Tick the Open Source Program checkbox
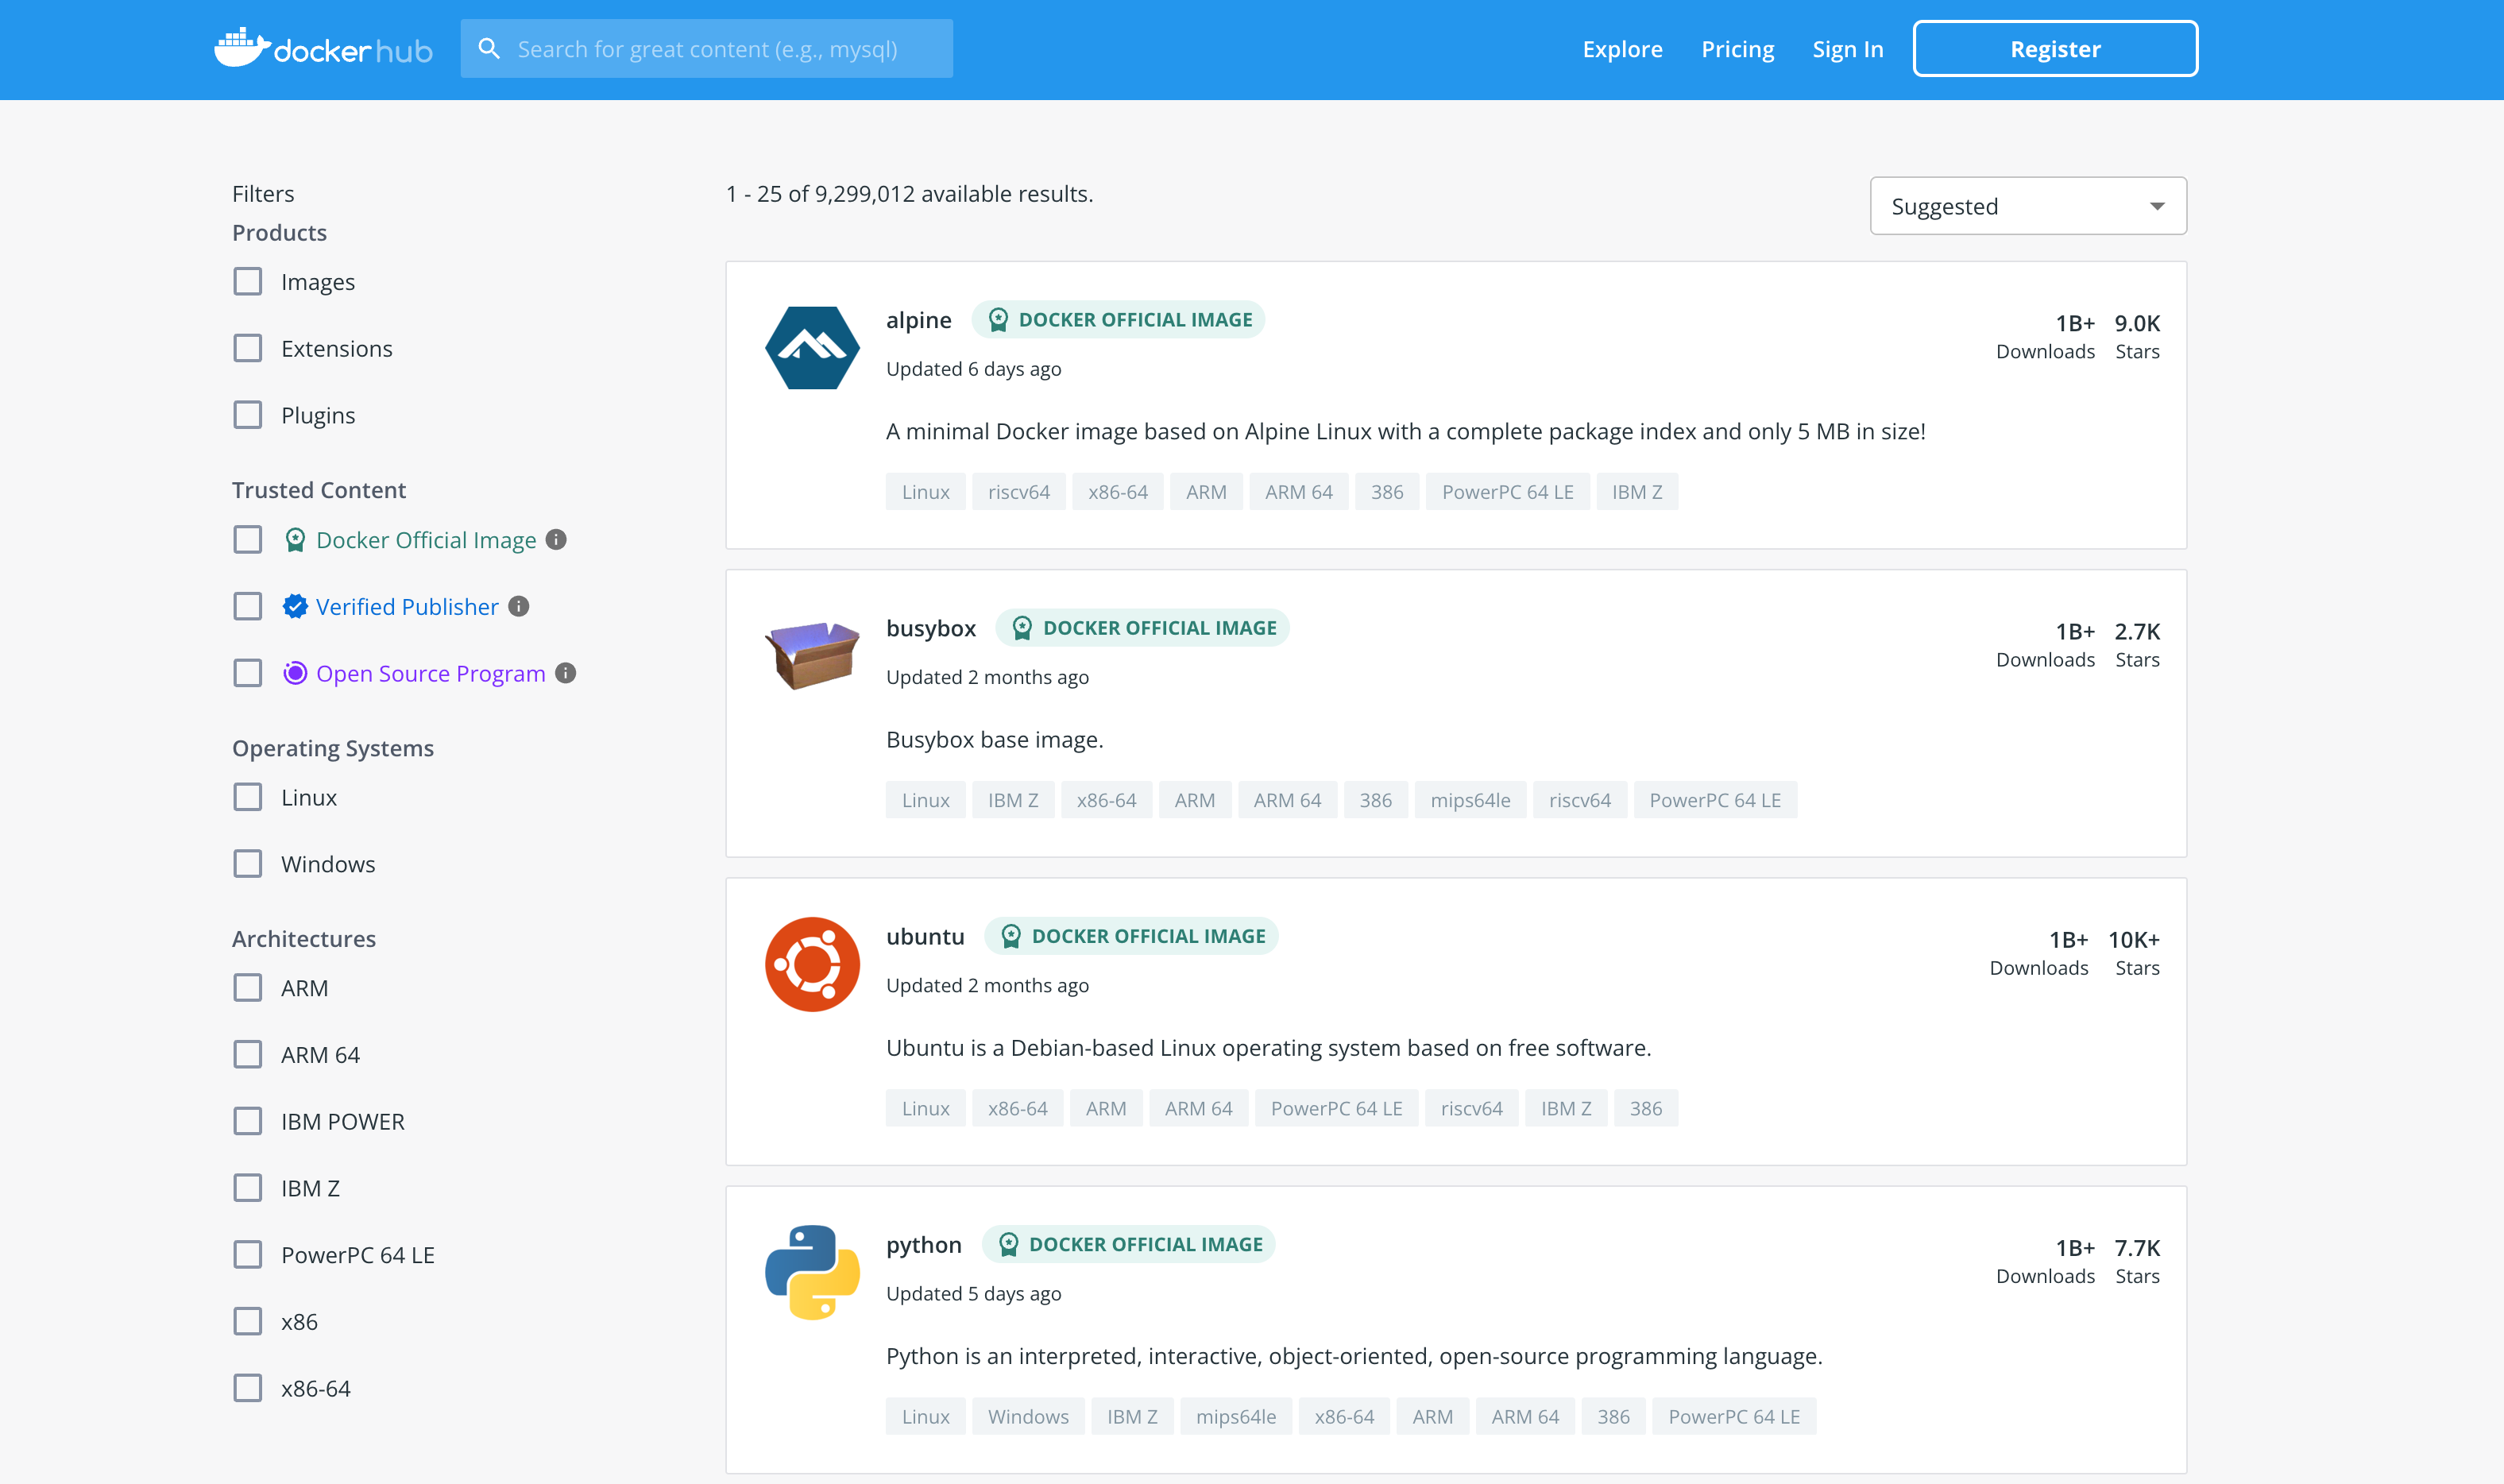 point(248,673)
